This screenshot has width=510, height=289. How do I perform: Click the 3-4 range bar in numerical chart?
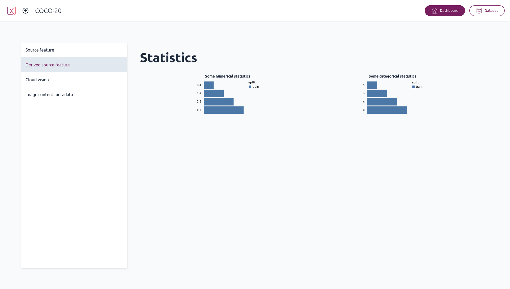223,110
